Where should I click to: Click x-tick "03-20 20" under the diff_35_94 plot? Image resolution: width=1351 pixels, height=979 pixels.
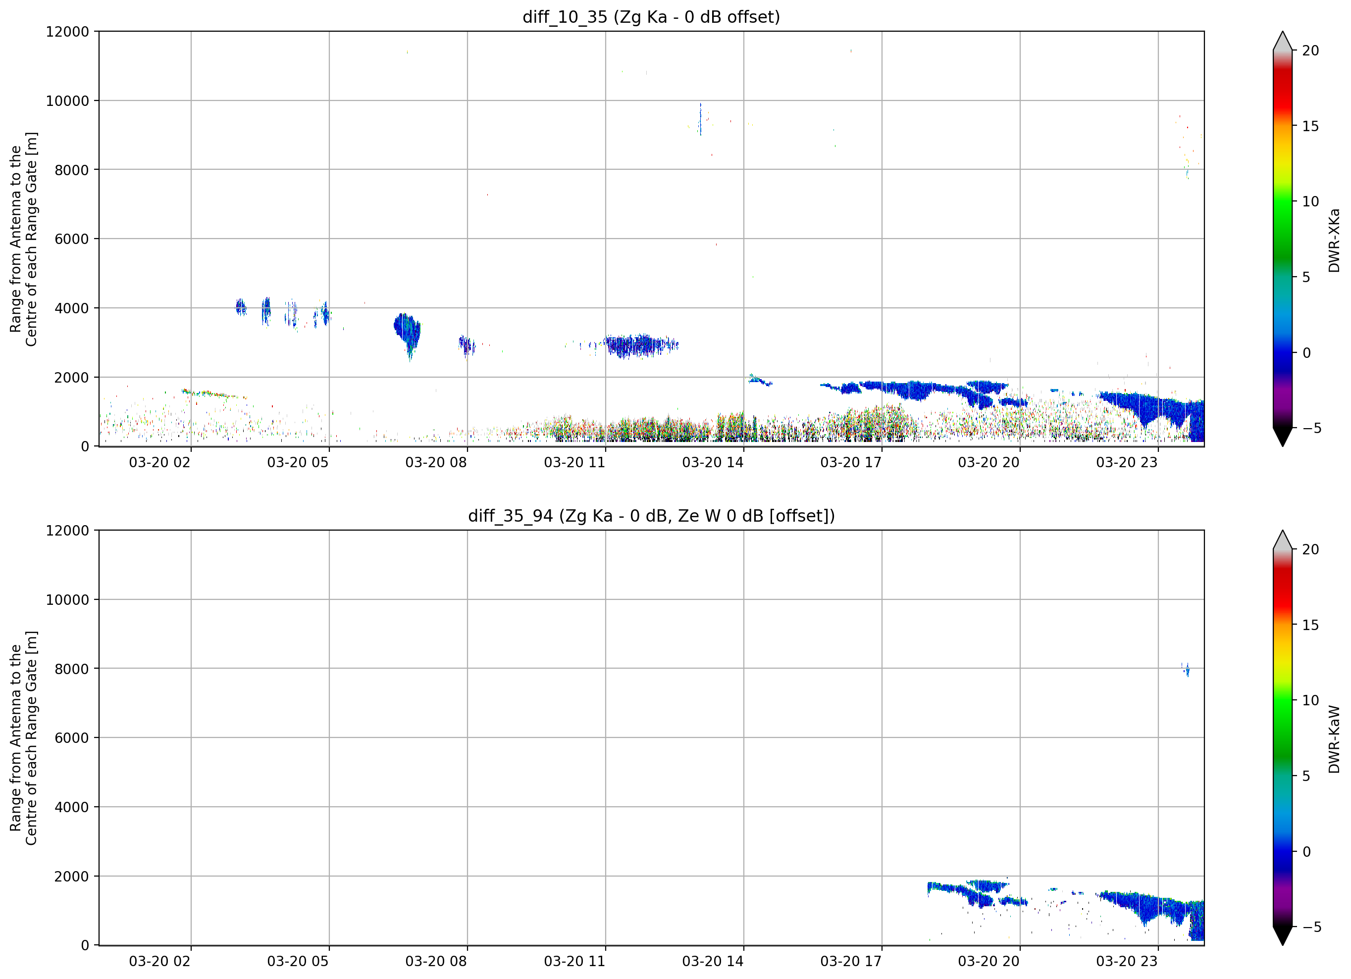(989, 961)
